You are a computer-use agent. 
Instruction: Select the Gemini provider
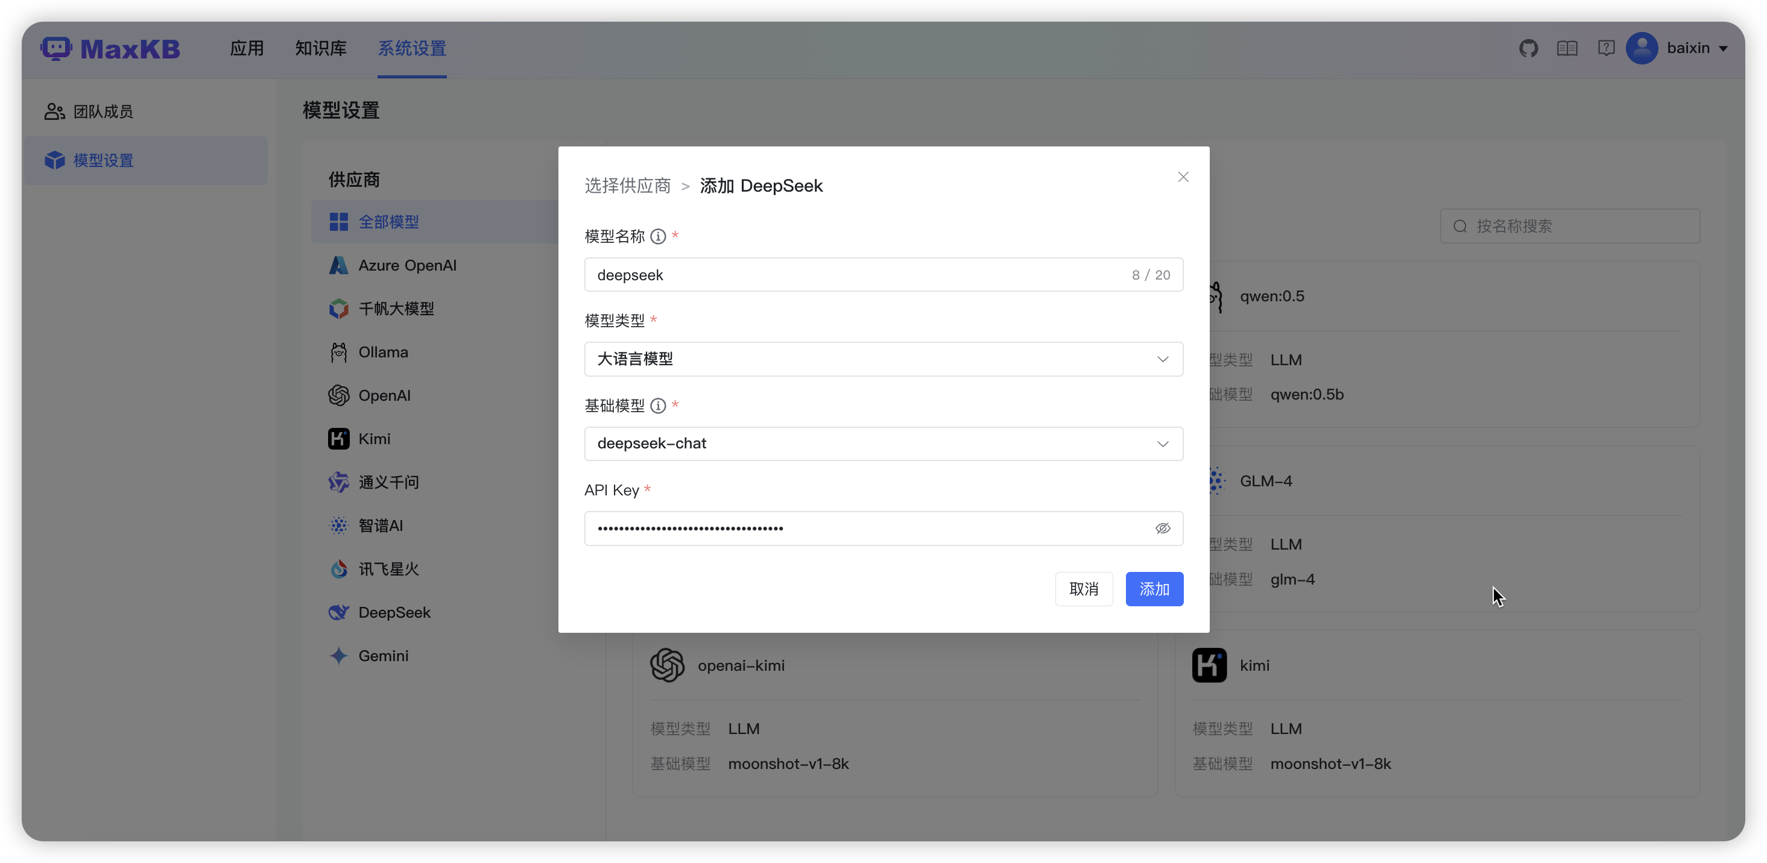click(384, 655)
